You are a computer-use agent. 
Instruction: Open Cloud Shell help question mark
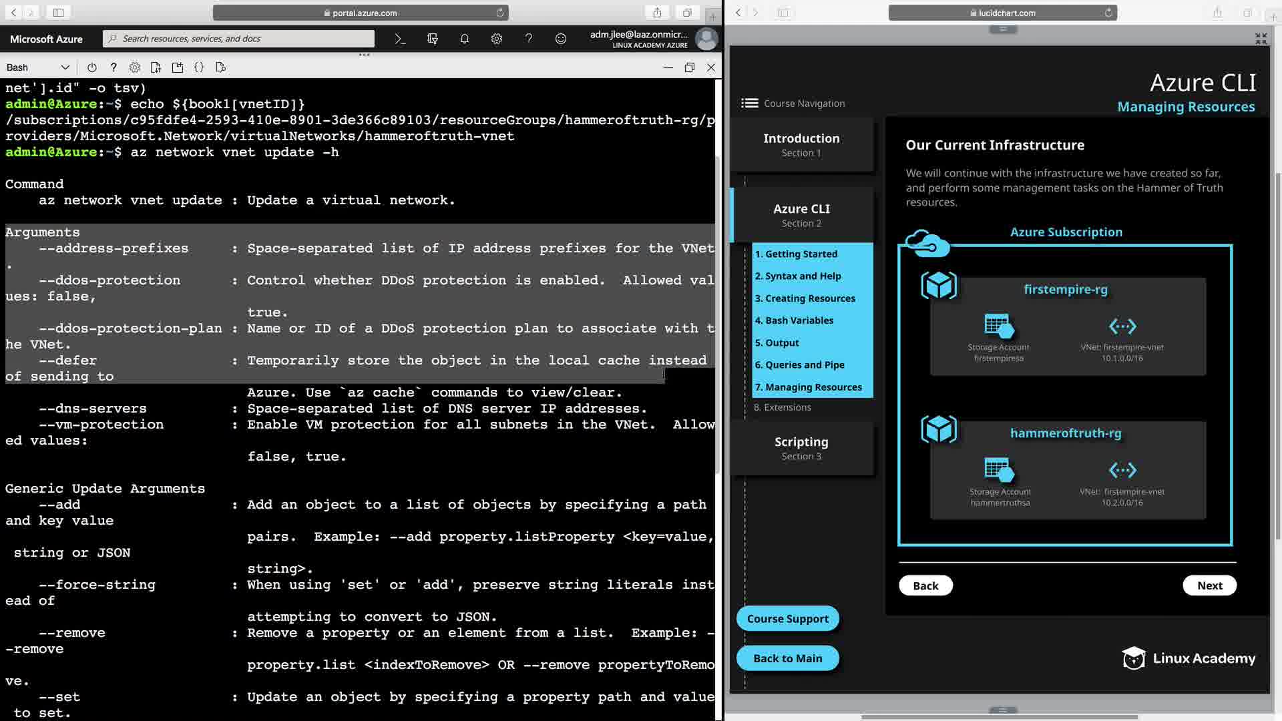[114, 67]
